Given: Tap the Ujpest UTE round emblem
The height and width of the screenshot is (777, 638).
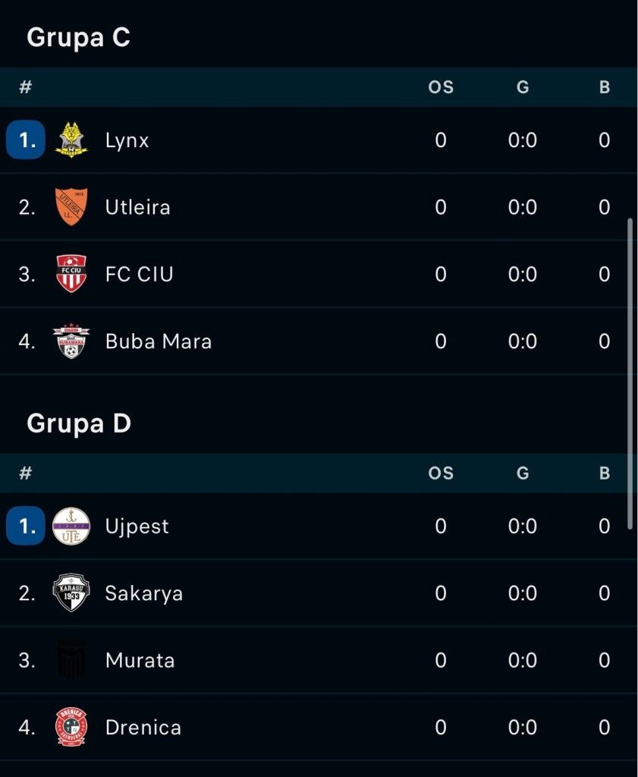Looking at the screenshot, I should click(x=71, y=527).
